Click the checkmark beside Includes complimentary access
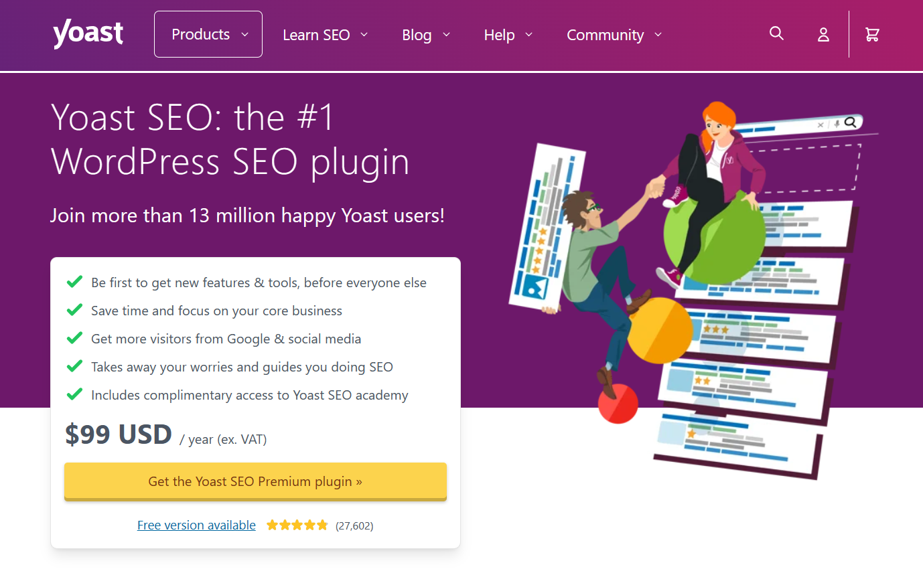Viewport: 923px width, 571px height. coord(74,394)
